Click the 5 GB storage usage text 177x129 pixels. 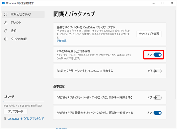click(23, 106)
